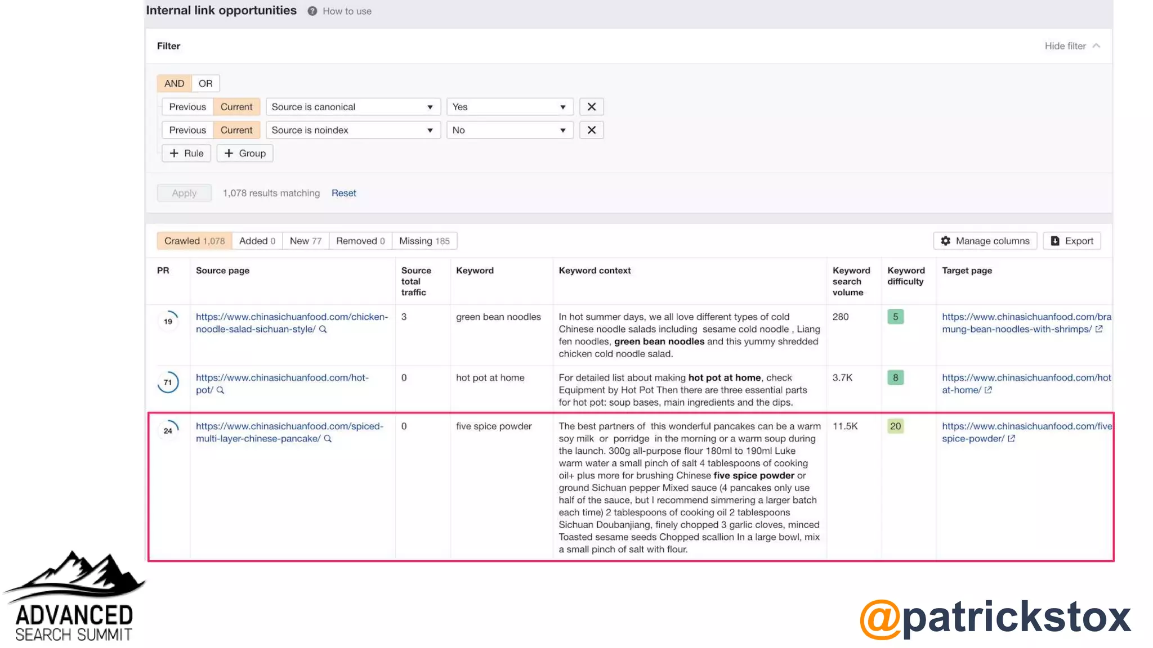Click keyword difficulty badge 20
Viewport: 1153px width, 648px height.
point(895,426)
